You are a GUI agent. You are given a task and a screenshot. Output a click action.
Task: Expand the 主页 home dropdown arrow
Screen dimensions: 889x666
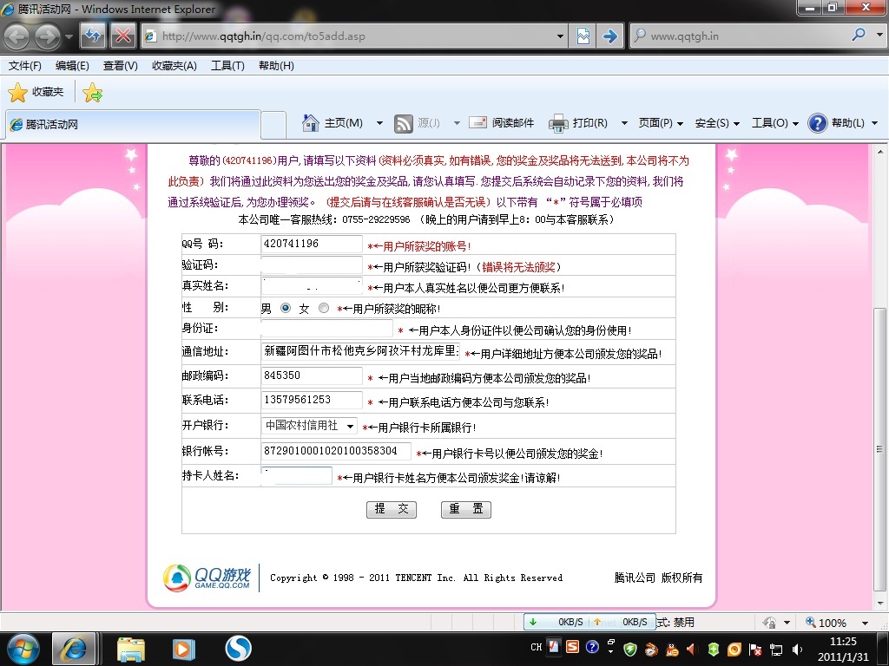click(x=379, y=123)
